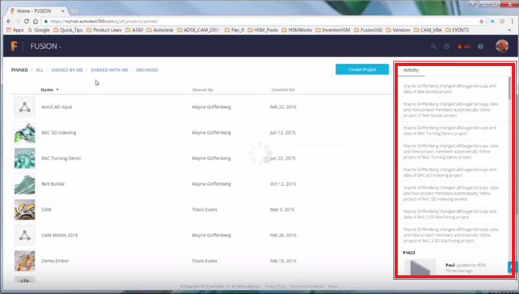Open Product Lines bookmark folder
This screenshot has height=294, width=519.
[104, 30]
